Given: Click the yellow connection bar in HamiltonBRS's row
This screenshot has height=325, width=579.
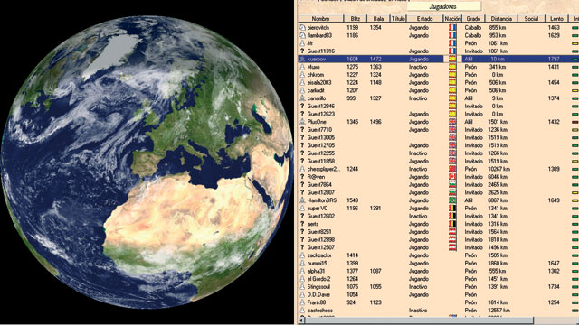Looking at the screenshot, I should [x=575, y=200].
